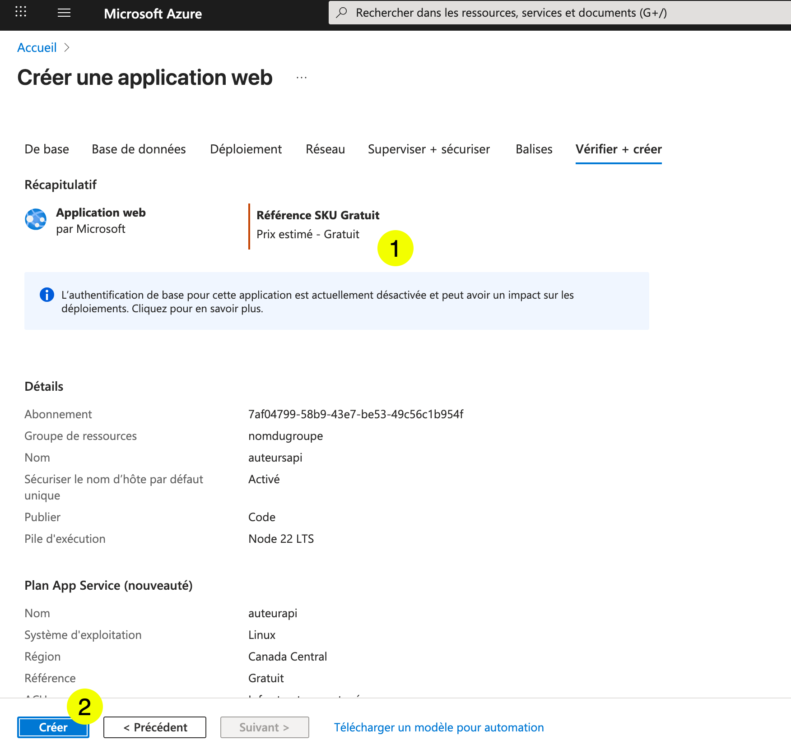
Task: Open Télécharger un modèle pour automation
Action: (439, 727)
